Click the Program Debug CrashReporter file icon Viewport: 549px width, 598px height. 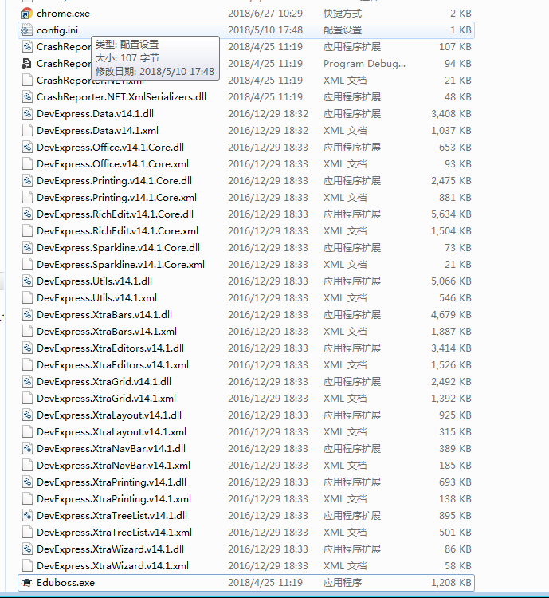coord(26,64)
